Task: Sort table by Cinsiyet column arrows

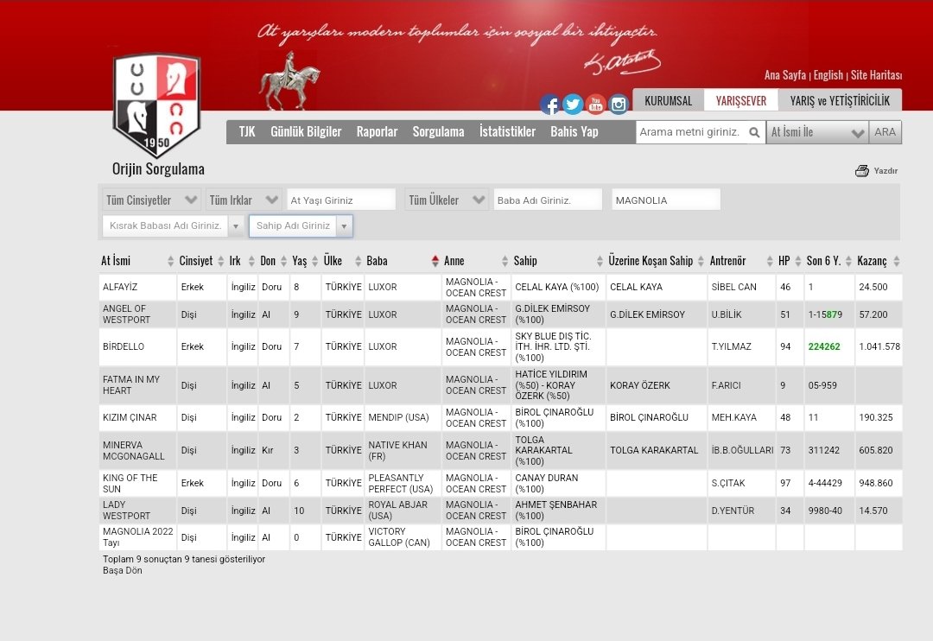Action: (221, 261)
